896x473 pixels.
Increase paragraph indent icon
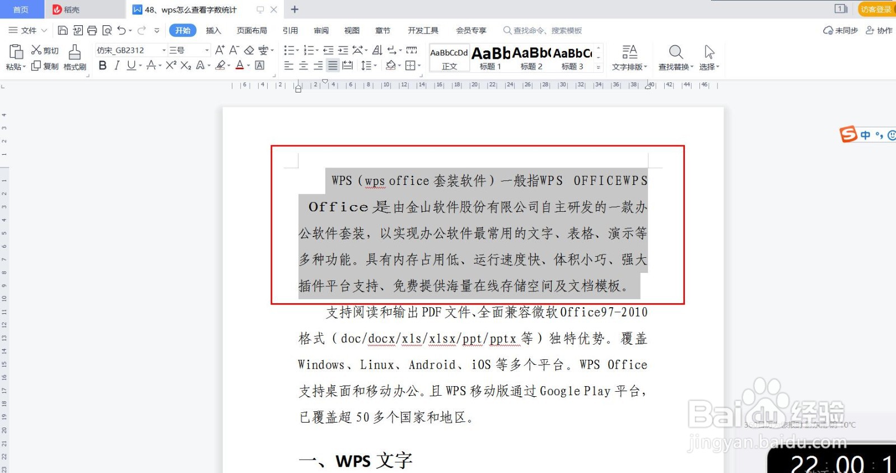point(343,50)
